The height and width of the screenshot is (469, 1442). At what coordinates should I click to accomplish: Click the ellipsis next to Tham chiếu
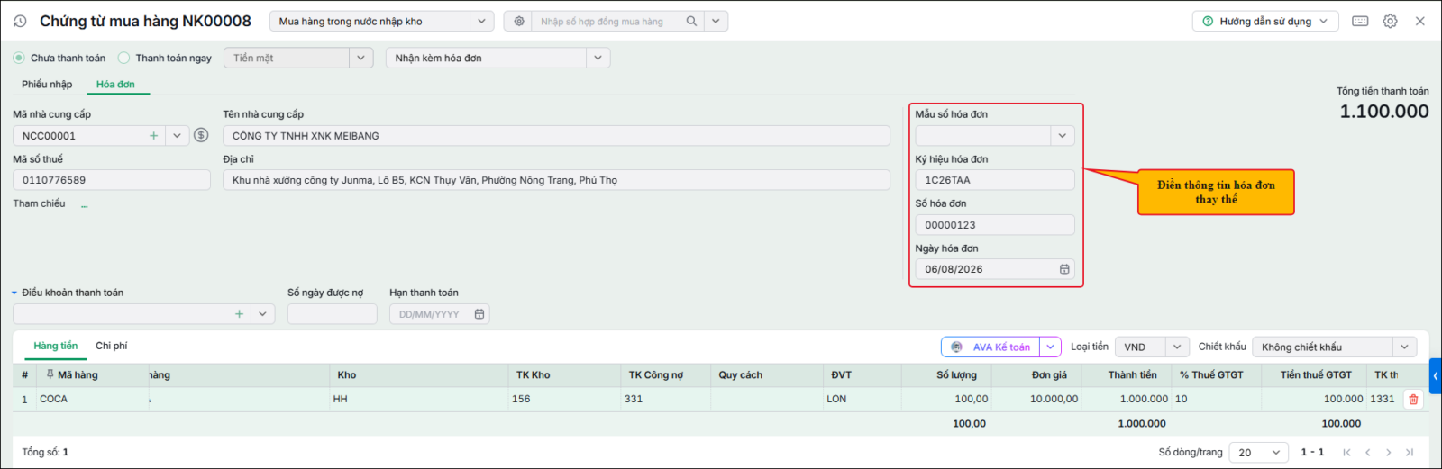click(x=85, y=205)
